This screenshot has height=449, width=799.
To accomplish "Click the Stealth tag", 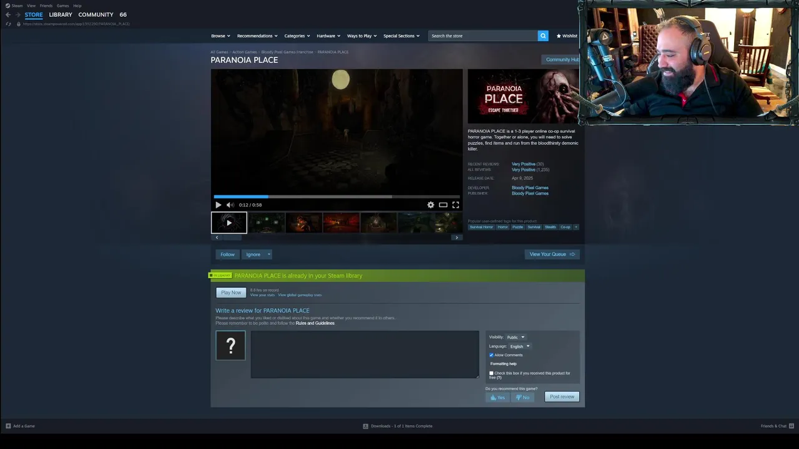I will click(550, 227).
